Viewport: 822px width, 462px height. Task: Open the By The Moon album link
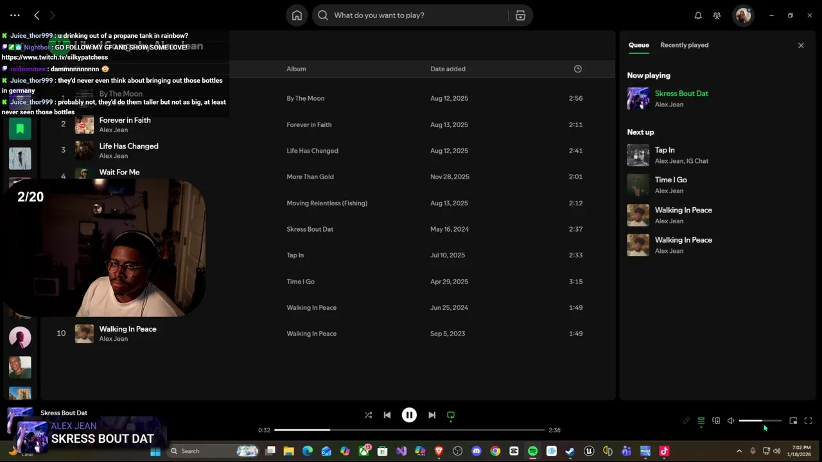point(306,98)
